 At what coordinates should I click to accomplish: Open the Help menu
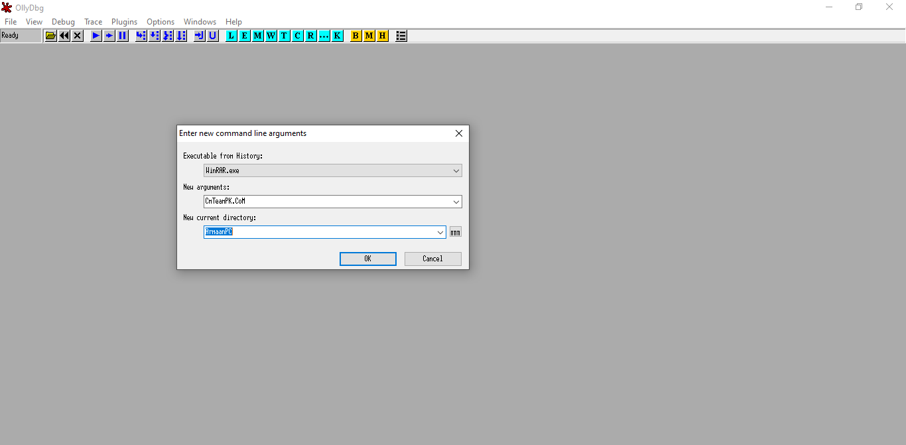point(234,22)
